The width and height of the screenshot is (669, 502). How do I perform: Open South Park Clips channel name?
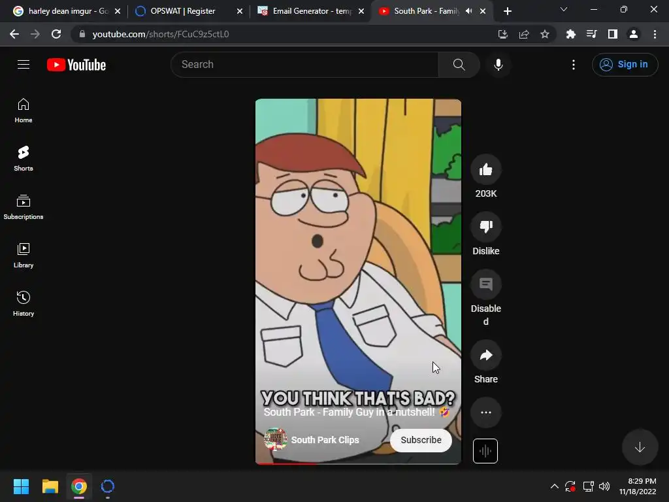(x=325, y=440)
